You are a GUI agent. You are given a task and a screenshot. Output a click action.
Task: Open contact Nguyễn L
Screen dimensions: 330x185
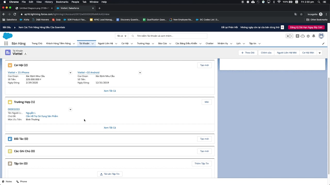31,113
